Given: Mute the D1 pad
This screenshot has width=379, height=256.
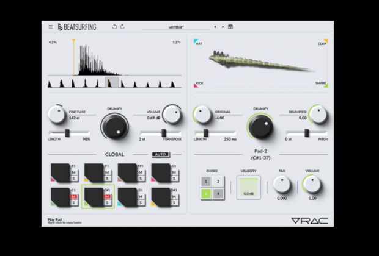Looking at the screenshot, I should click(141, 197).
